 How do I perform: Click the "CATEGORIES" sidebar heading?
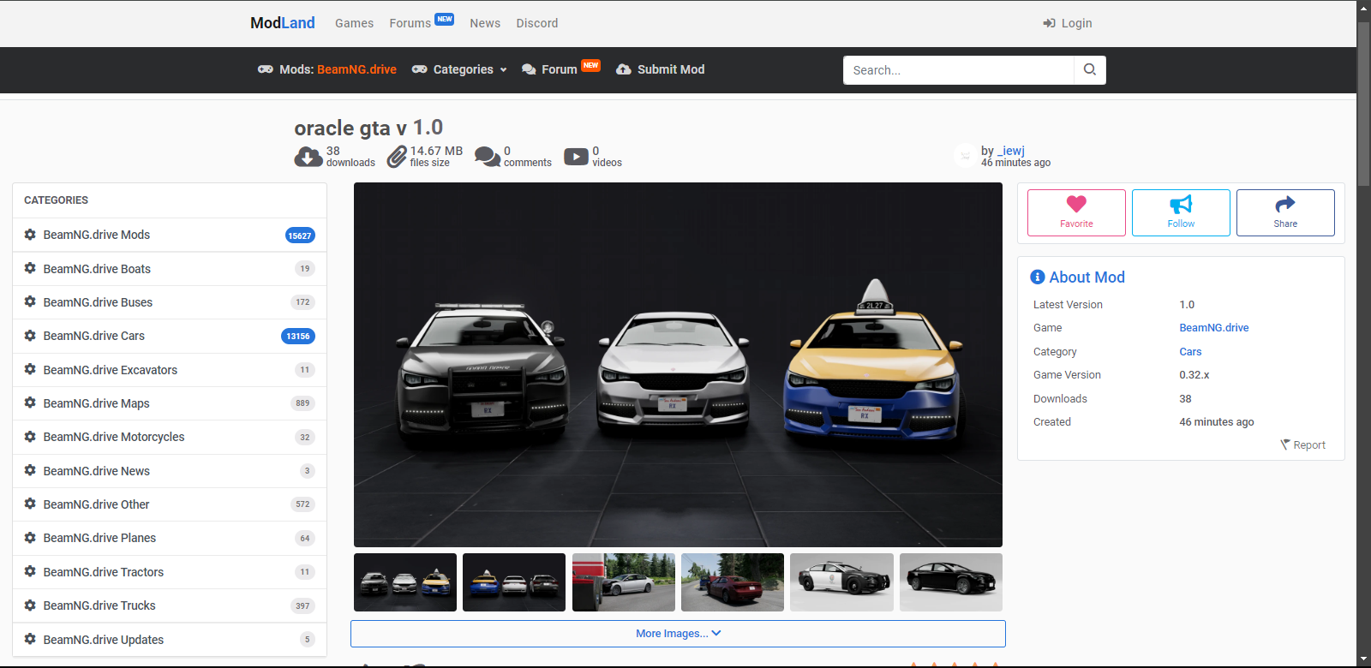coord(56,200)
